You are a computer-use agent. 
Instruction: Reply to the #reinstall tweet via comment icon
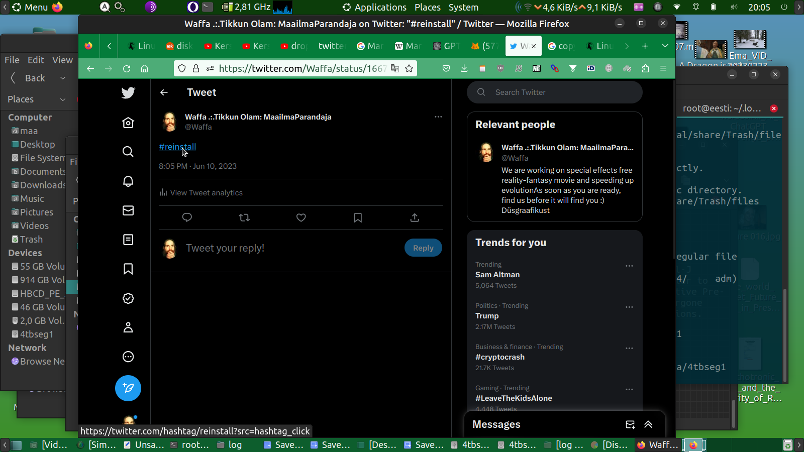pos(187,217)
